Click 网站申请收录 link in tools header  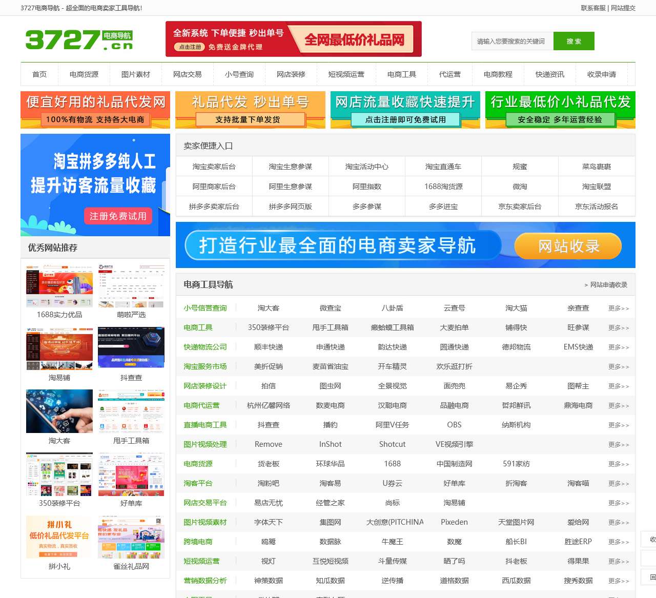[x=606, y=285]
